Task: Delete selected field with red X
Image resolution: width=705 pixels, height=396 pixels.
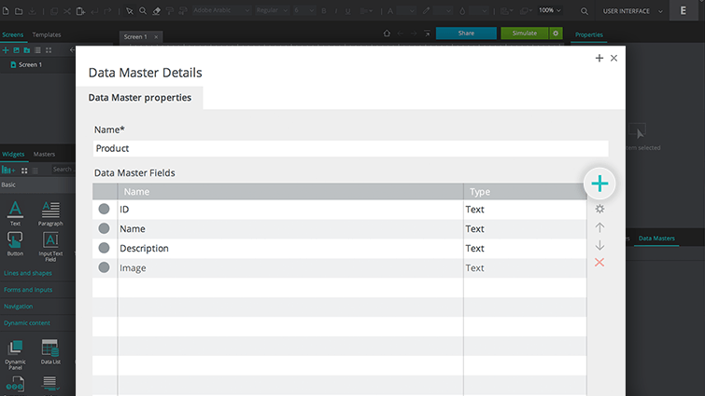Action: 599,263
